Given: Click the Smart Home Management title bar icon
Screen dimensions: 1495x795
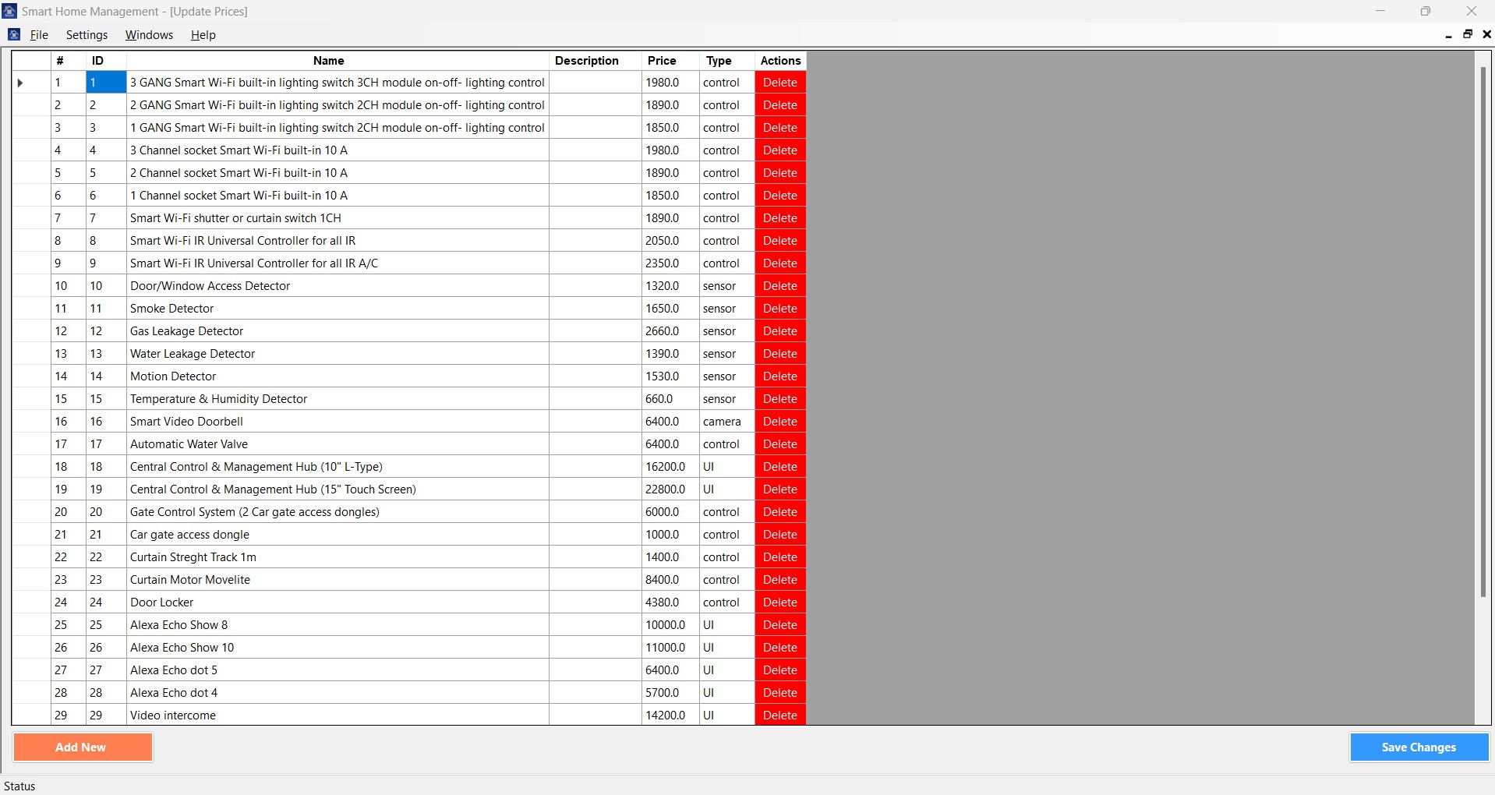Looking at the screenshot, I should [x=9, y=11].
